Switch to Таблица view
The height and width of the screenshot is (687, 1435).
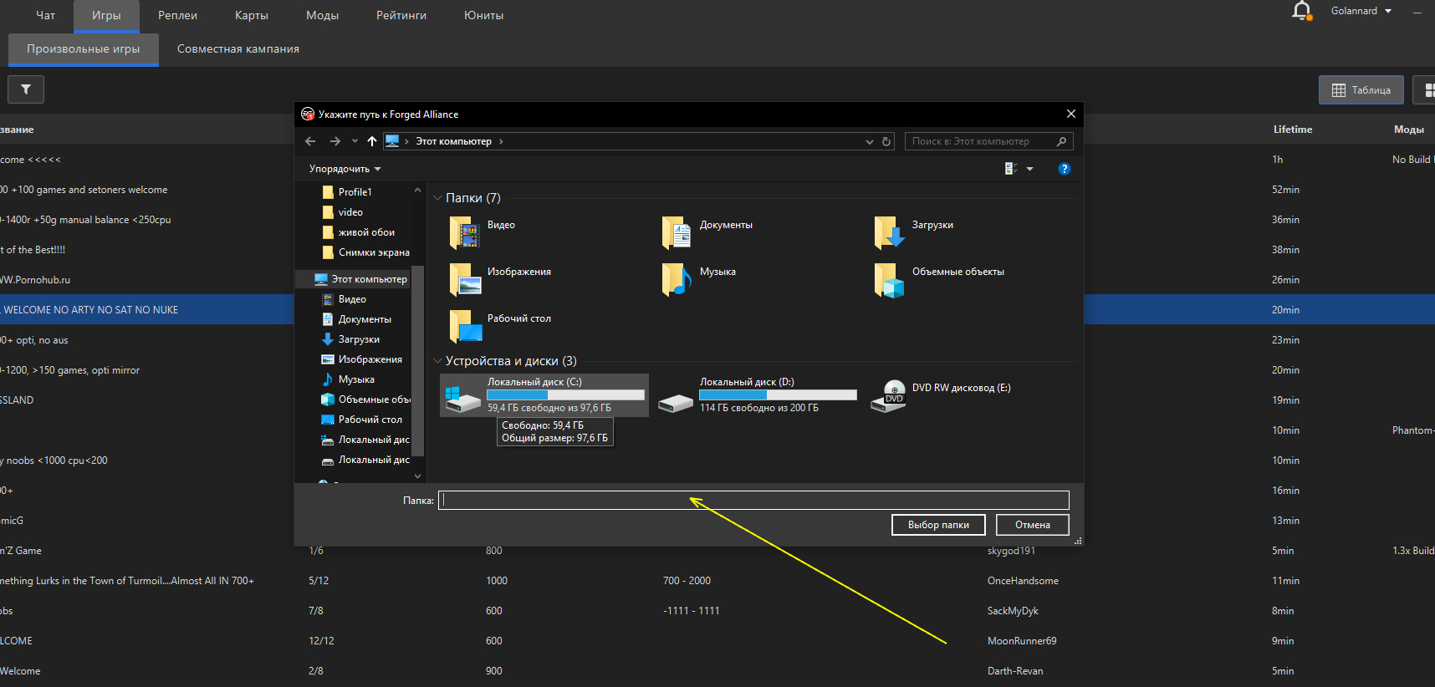coord(1361,90)
